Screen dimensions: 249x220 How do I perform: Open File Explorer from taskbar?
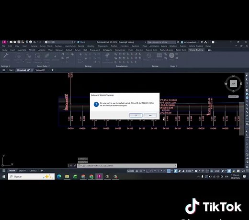[67, 176]
